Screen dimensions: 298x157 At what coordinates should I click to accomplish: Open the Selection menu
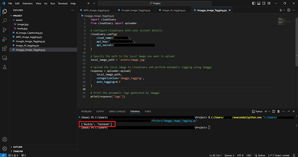pyautogui.click(x=27, y=3)
